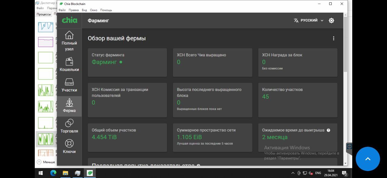Switch to Процессы tab in Task Manager
This screenshot has height=178, width=387.
(44, 14)
